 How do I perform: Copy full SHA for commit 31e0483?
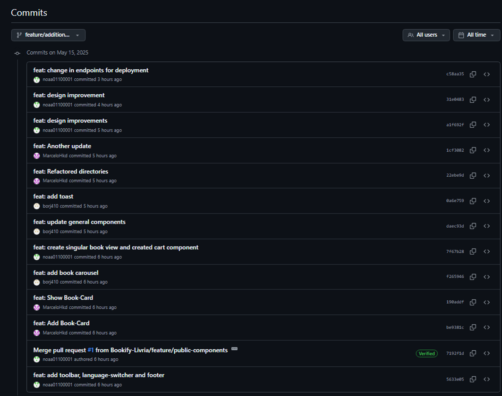pos(473,100)
